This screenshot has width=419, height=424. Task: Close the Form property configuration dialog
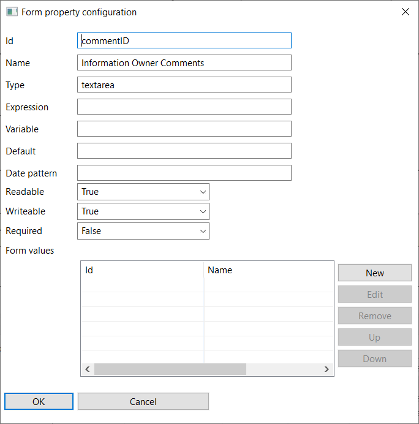click(x=405, y=12)
